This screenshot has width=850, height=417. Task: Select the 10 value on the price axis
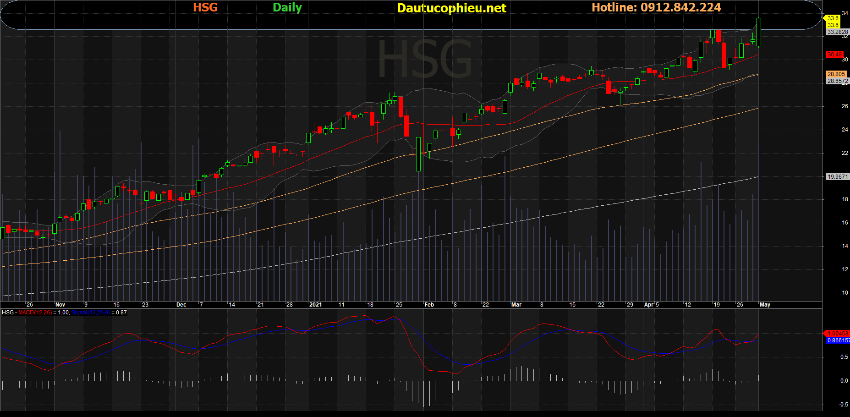click(845, 293)
